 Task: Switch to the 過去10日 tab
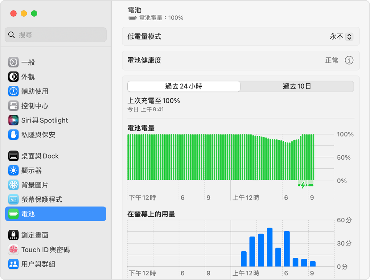297,86
